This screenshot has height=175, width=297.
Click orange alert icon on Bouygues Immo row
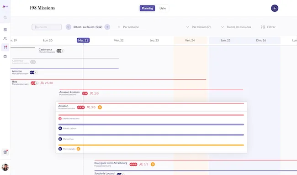[153, 164]
